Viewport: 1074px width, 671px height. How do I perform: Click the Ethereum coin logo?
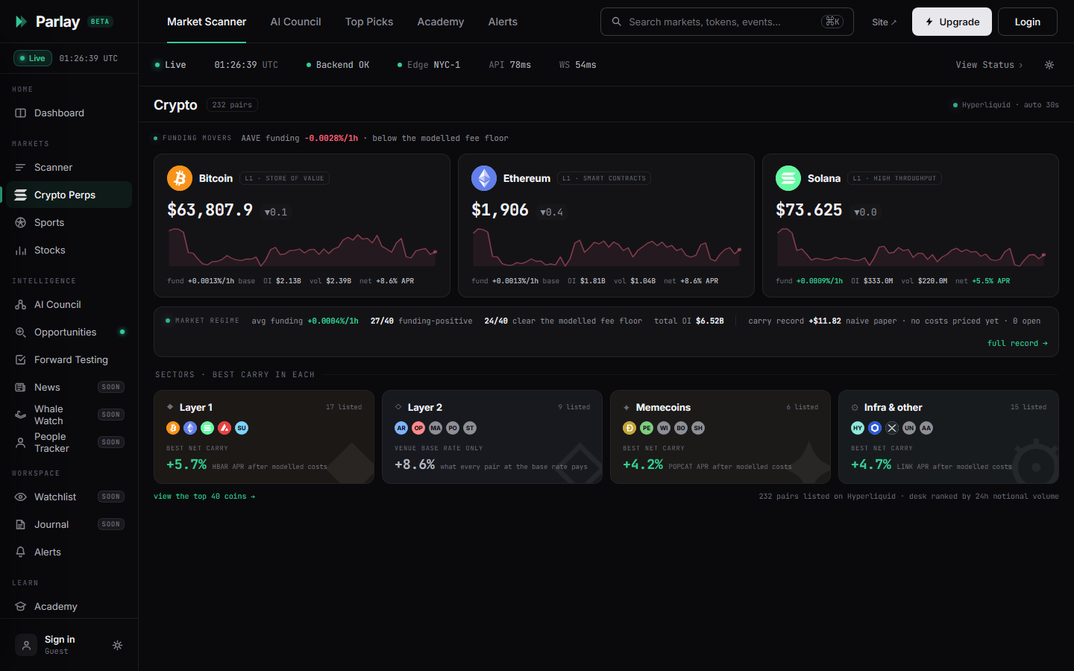click(x=483, y=178)
